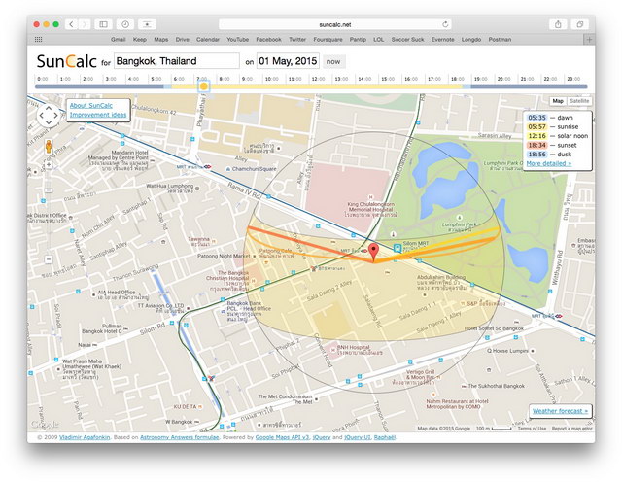This screenshot has width=622, height=482.
Task: Open the bookmarks grid icon
Action: click(x=39, y=40)
